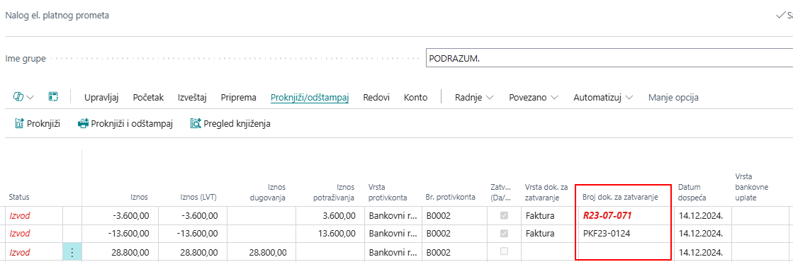Screen dimensions: 793x262
Task: Open the Konto menu
Action: pos(416,98)
